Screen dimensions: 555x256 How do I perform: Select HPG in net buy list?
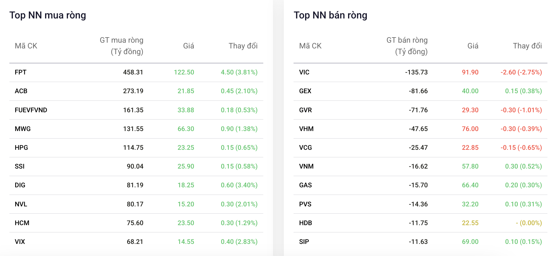21,148
